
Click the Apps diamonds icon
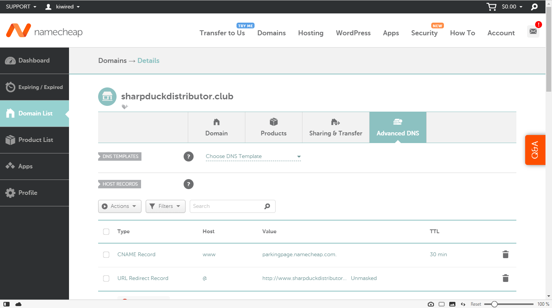[10, 166]
